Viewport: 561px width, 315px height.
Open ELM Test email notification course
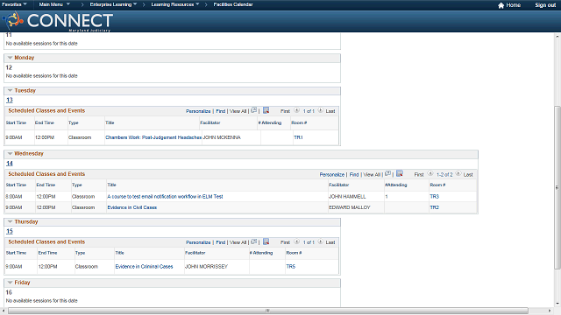(165, 196)
